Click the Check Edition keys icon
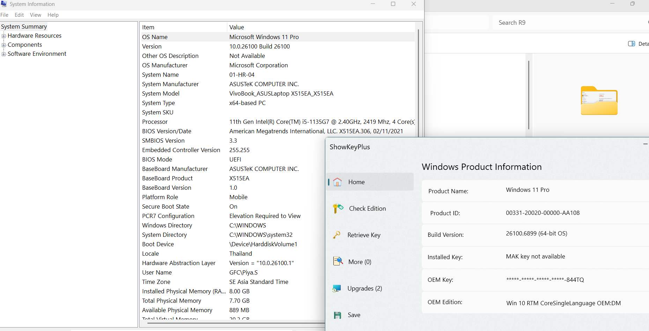649x331 pixels. click(338, 208)
